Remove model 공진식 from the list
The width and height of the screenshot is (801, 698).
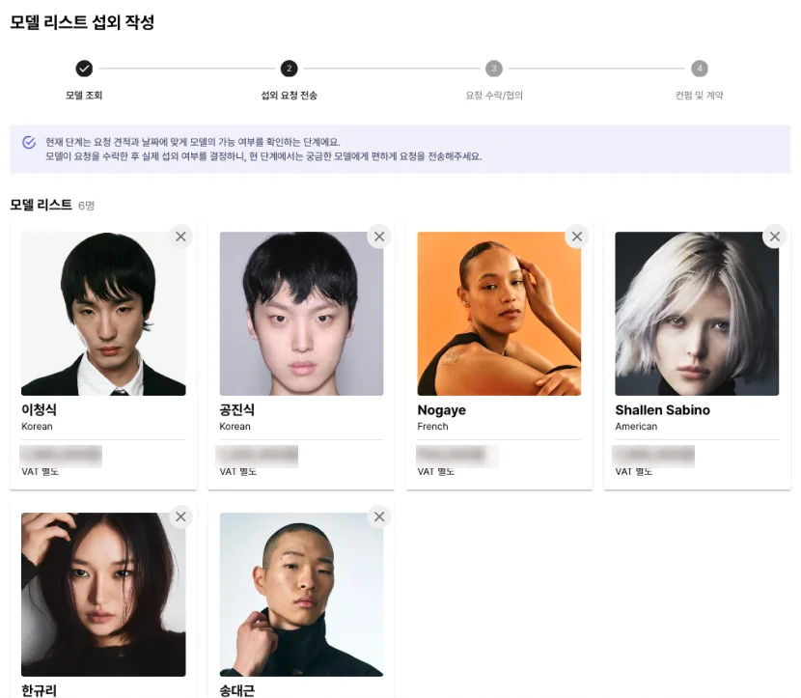coord(378,236)
